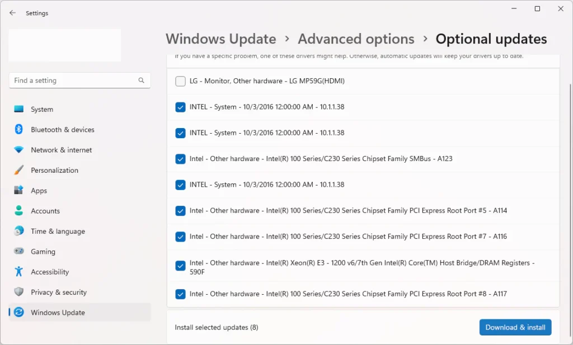Open Personalization via its paintbrush icon
This screenshot has height=345, width=573.
pyautogui.click(x=18, y=170)
